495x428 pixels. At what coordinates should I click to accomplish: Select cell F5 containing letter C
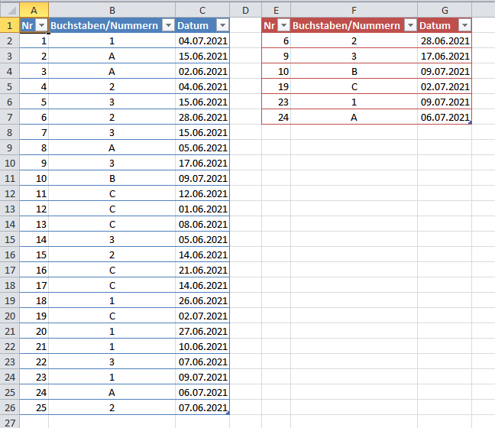point(354,86)
